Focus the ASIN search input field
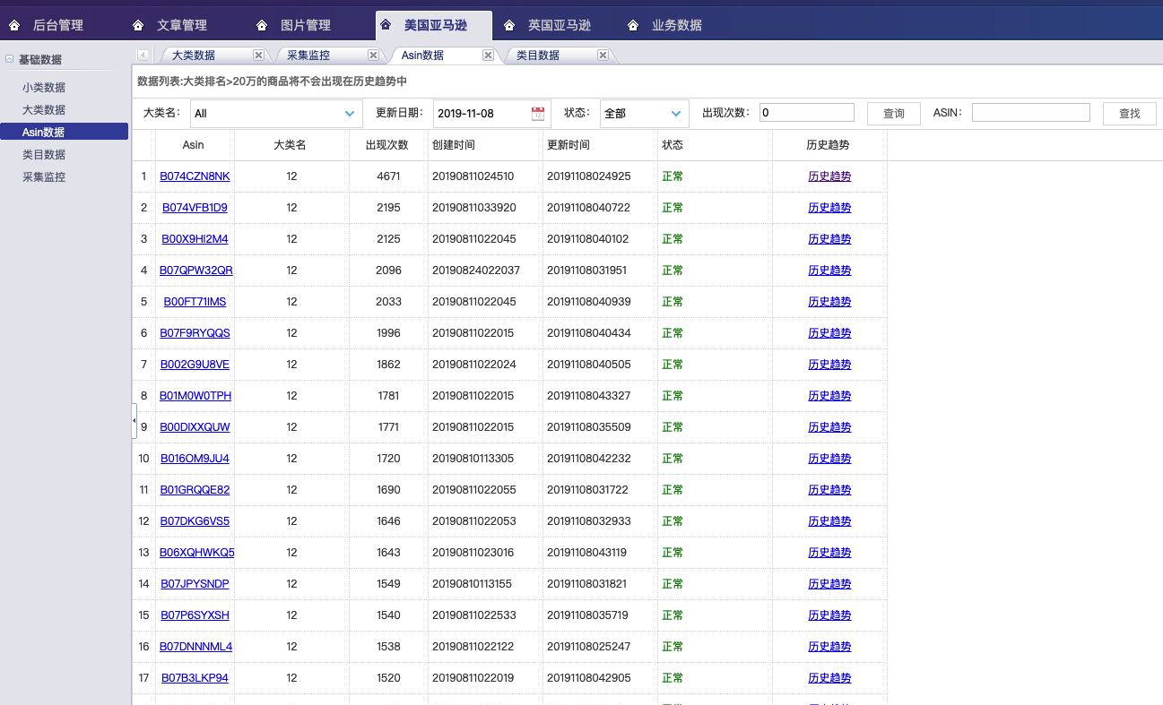This screenshot has width=1163, height=705. pos(1031,112)
